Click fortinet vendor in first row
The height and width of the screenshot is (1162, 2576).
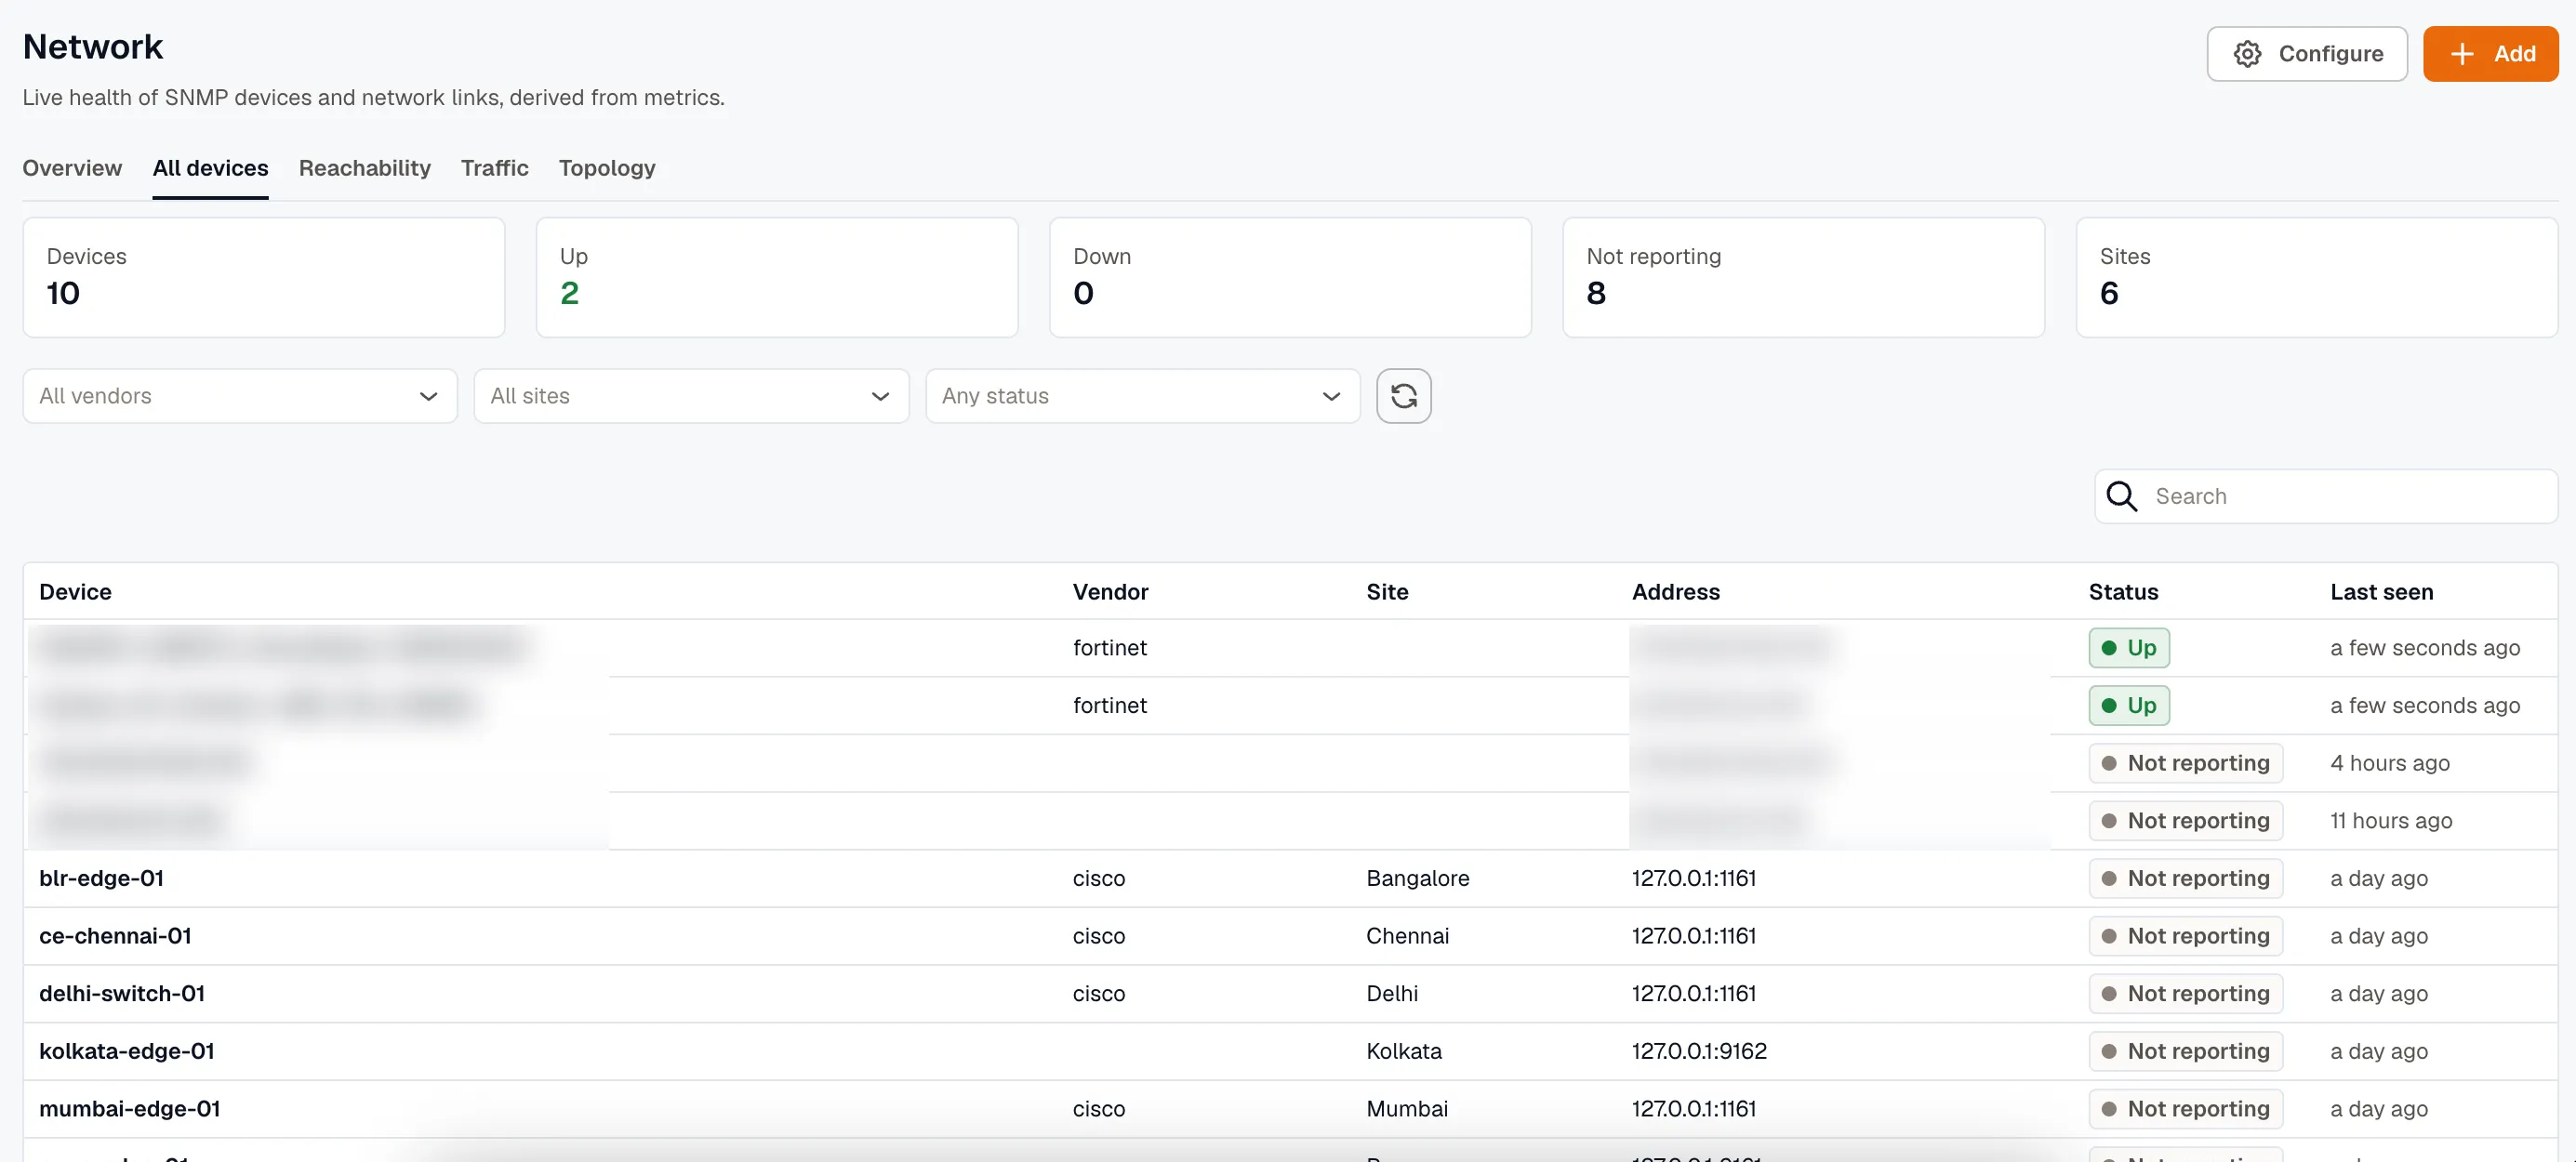(1109, 648)
